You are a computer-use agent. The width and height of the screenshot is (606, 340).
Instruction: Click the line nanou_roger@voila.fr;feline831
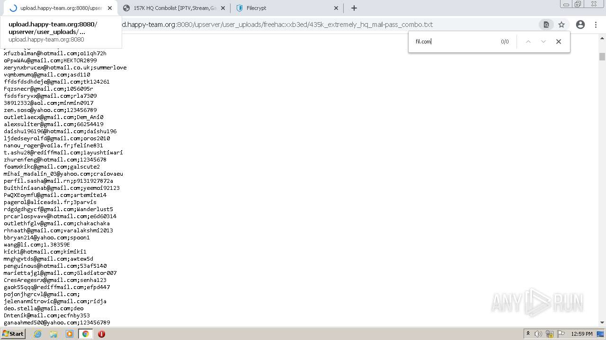pyautogui.click(x=53, y=145)
